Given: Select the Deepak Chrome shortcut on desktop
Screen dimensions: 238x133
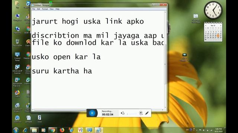Looking at the screenshot, I should pyautogui.click(x=28, y=55).
